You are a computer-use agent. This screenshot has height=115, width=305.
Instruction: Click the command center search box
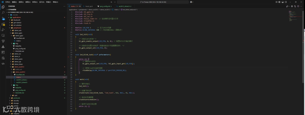pos(153,2)
